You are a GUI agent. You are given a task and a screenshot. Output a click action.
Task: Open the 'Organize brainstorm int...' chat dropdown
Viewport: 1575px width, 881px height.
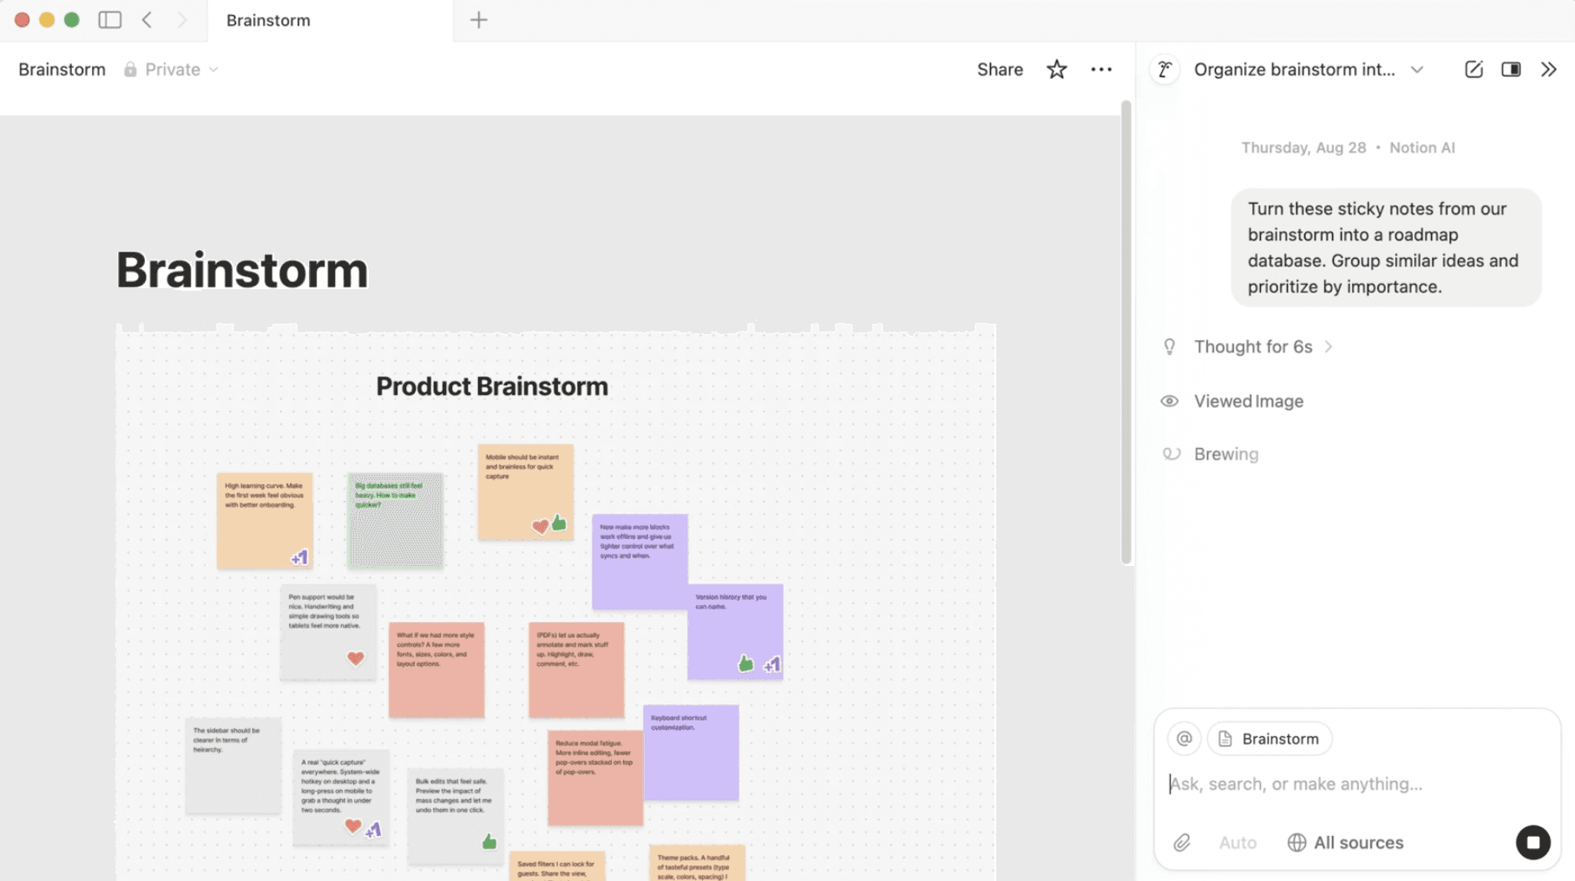1416,69
